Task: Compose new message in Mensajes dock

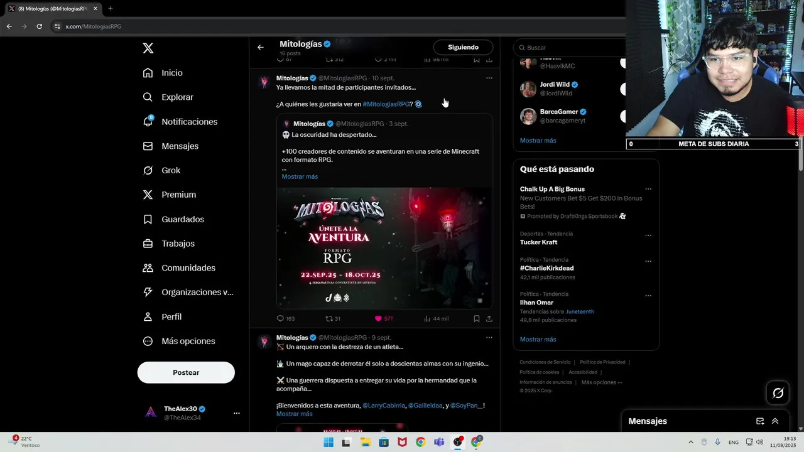Action: [760, 421]
